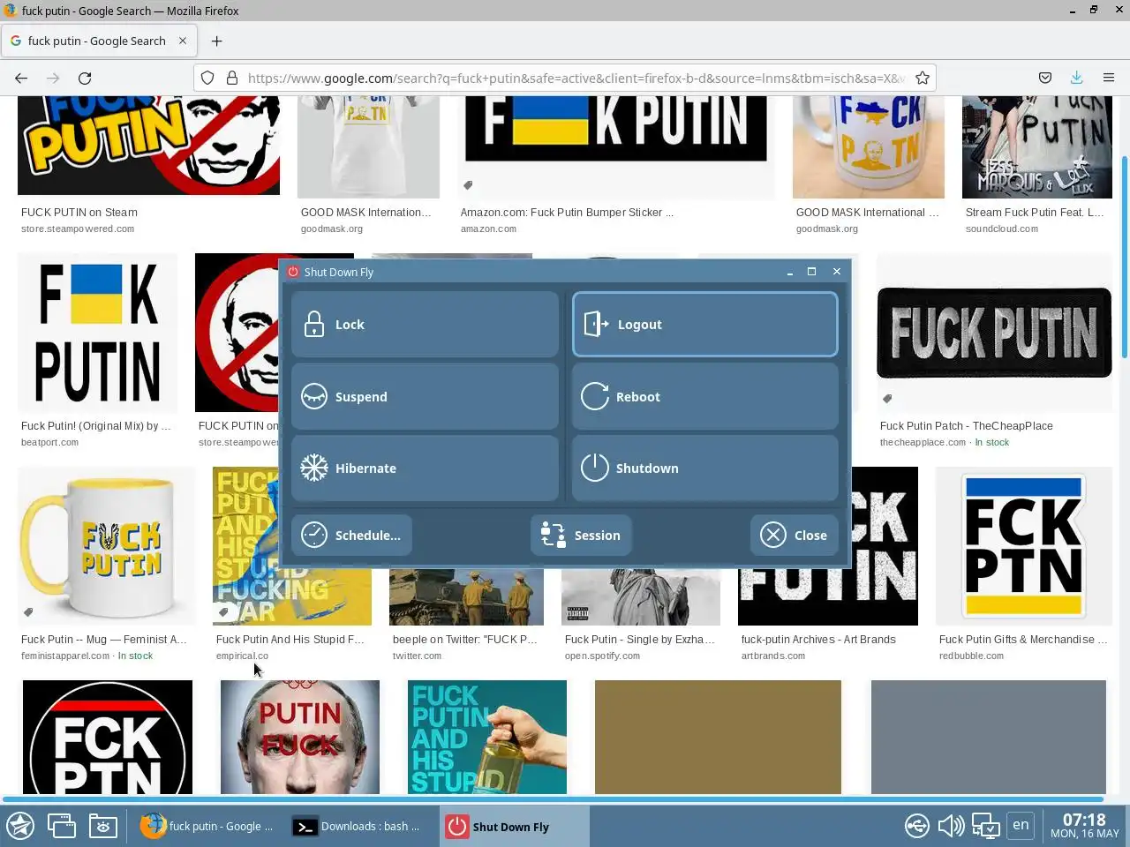1130x847 pixels.
Task: Open Schedule... settings in dialog
Action: 351,536
